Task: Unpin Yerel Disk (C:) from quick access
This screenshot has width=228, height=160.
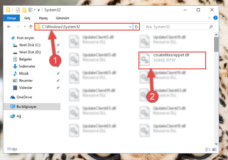Action: 58,45
